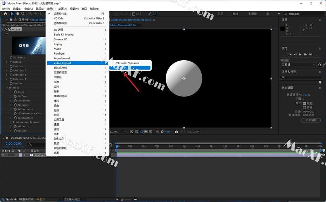The width and height of the screenshot is (326, 202).
Task: Switch to the 学习 workspace
Action: (x=220, y=14)
